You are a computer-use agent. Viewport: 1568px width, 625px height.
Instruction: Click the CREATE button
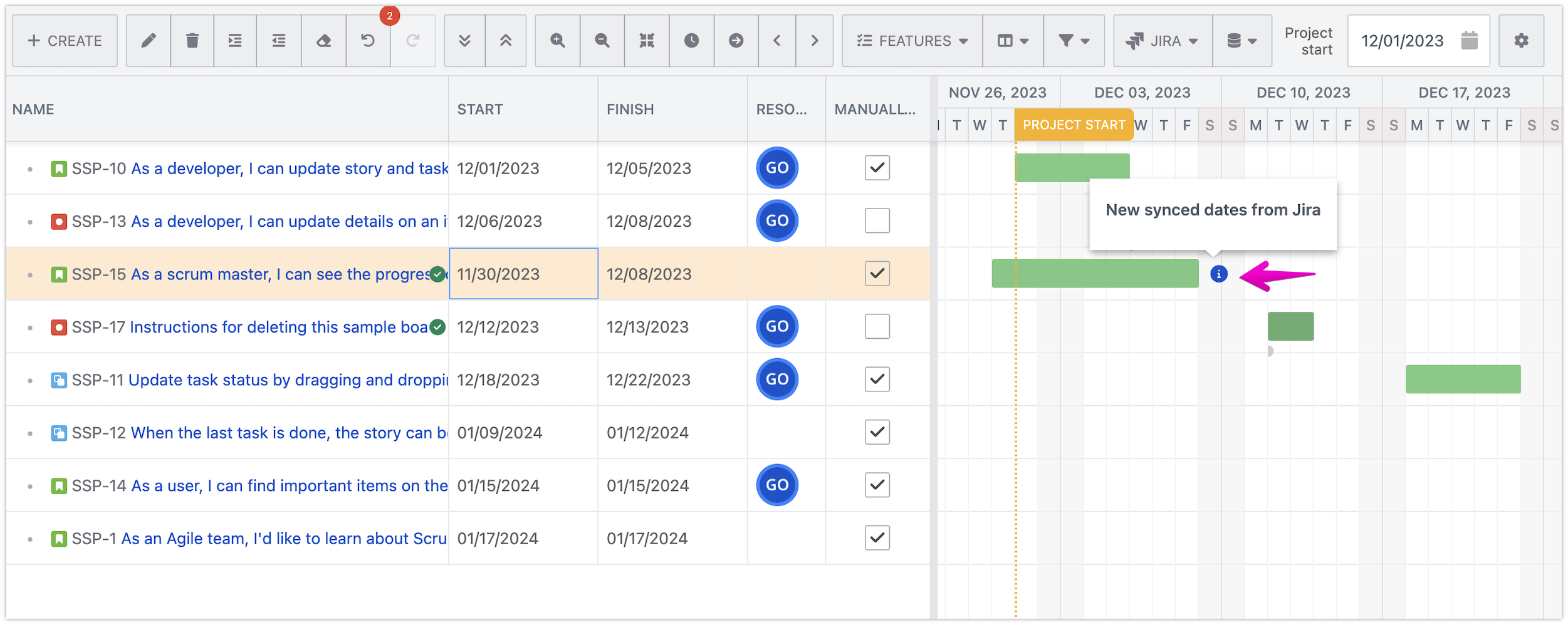(x=64, y=41)
